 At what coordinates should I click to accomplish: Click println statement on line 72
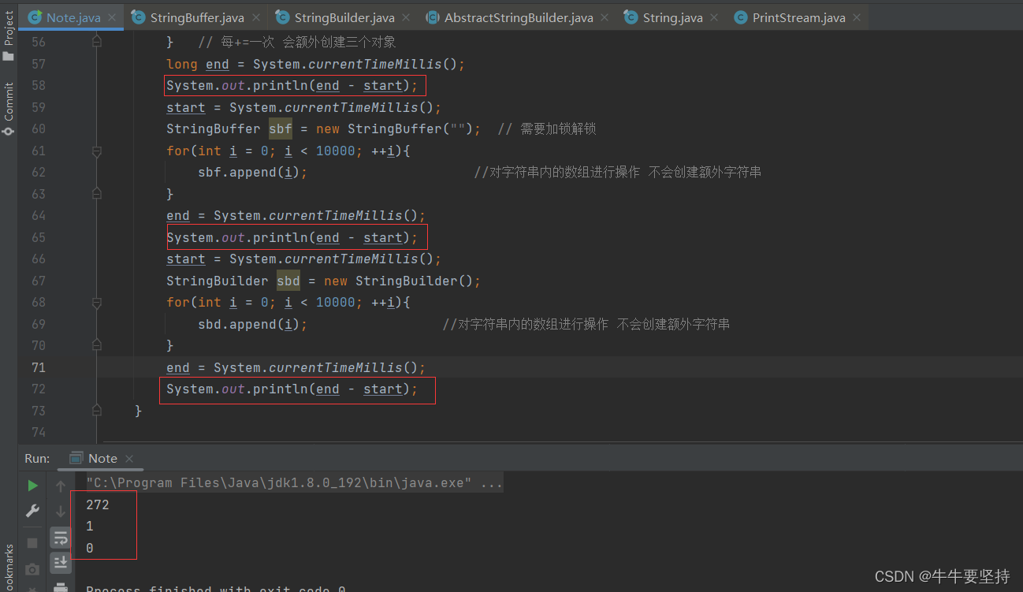(292, 389)
